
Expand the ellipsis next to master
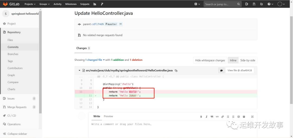pyautogui.click(x=120, y=24)
